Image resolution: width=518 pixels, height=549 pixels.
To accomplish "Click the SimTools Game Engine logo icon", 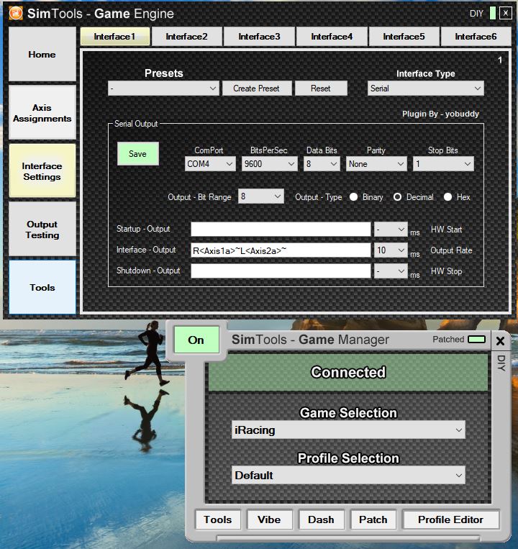I will [16, 13].
